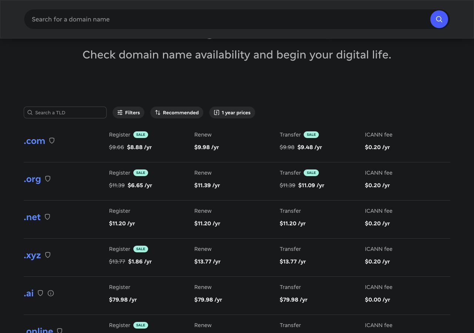Open the 1 year prices dropdown
This screenshot has height=333, width=474.
pos(232,112)
